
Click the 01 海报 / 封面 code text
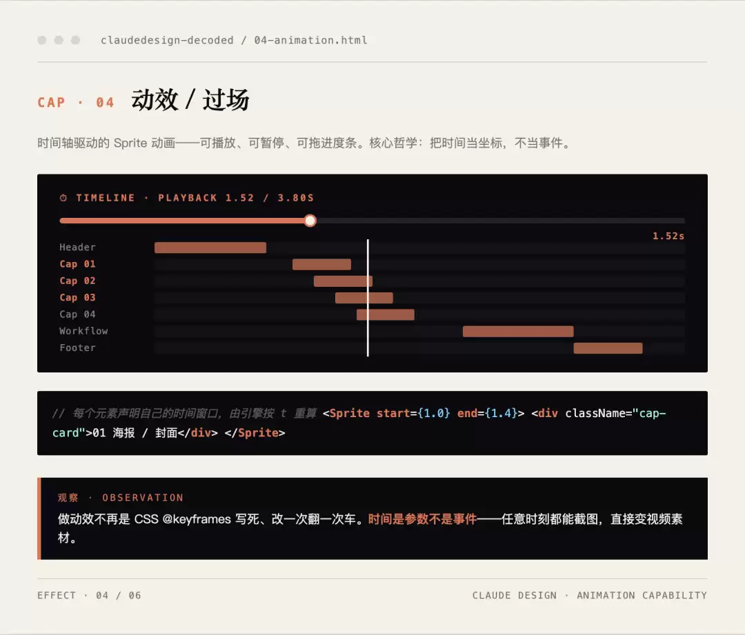[x=135, y=433]
